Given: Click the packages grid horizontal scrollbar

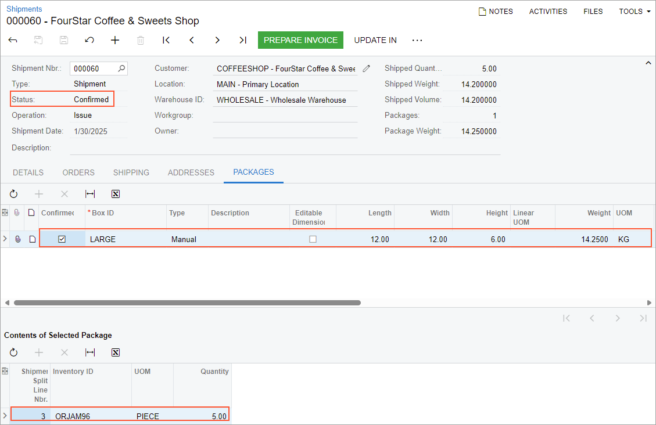Looking at the screenshot, I should coord(187,302).
